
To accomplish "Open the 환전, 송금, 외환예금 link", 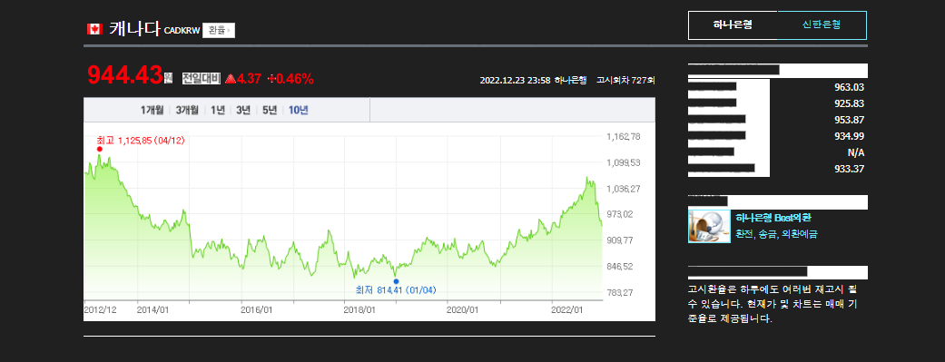I will pos(777,234).
